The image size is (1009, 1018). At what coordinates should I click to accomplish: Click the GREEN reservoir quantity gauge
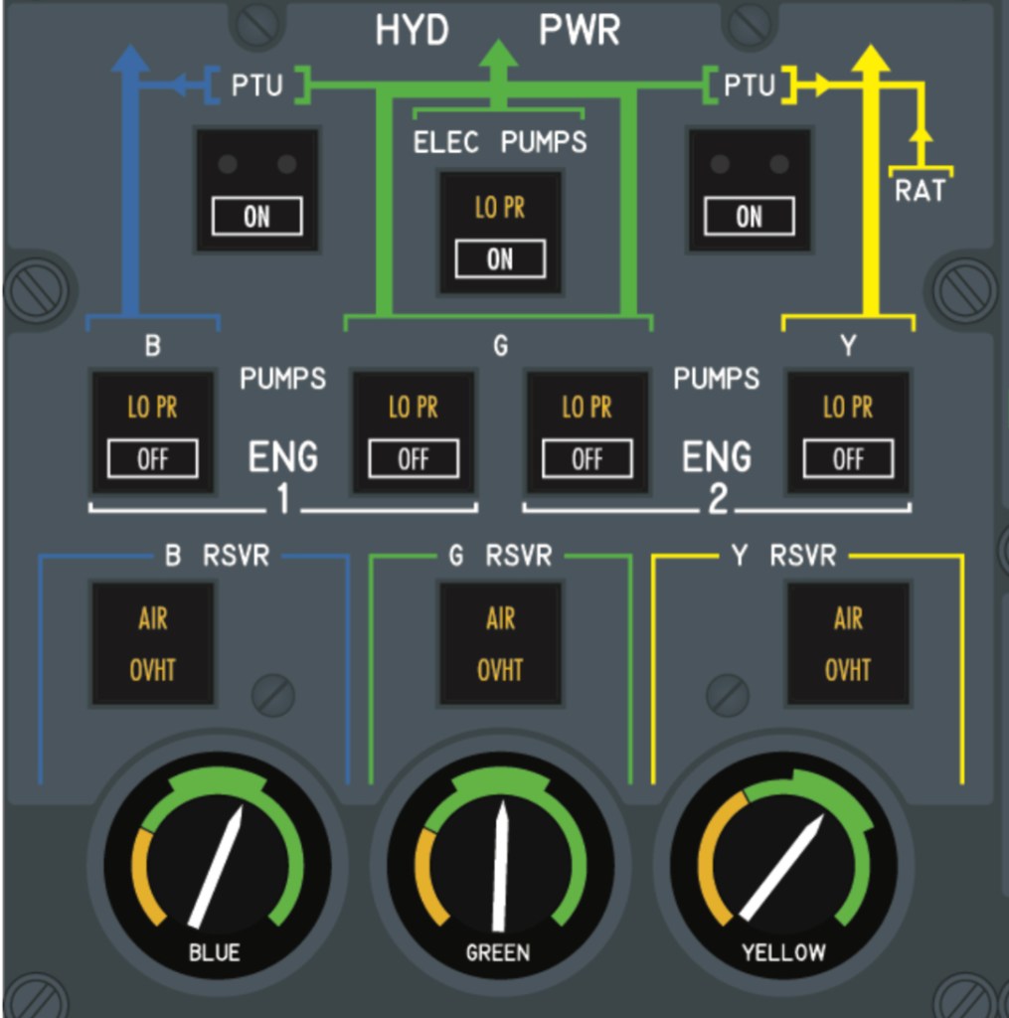[500, 863]
